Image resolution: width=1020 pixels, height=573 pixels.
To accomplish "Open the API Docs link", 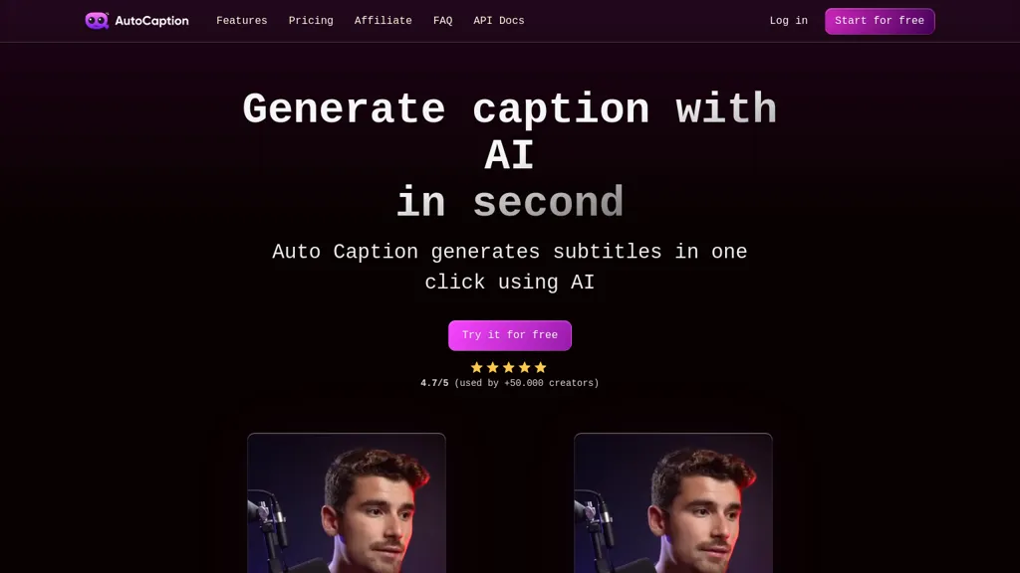I will click(x=499, y=21).
